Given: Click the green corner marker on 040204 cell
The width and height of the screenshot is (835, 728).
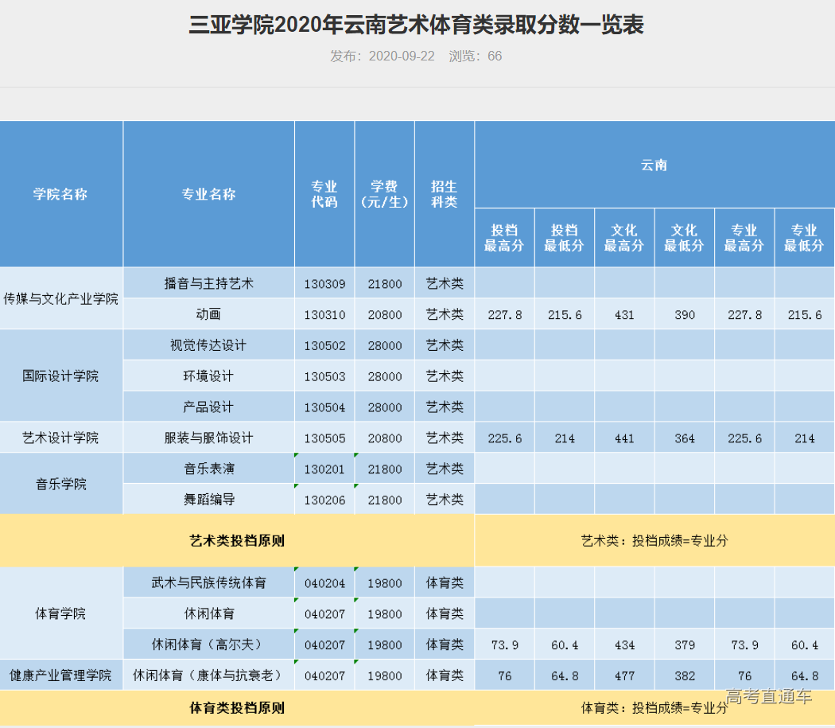Looking at the screenshot, I should [297, 571].
